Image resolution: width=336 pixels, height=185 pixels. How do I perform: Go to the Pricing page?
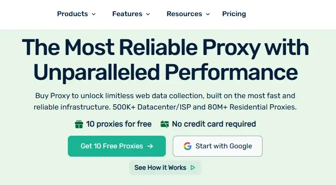pyautogui.click(x=234, y=14)
